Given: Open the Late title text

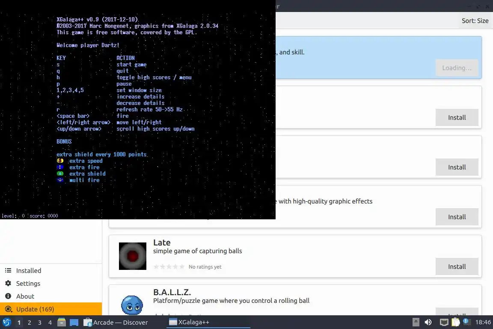Looking at the screenshot, I should pos(162,242).
